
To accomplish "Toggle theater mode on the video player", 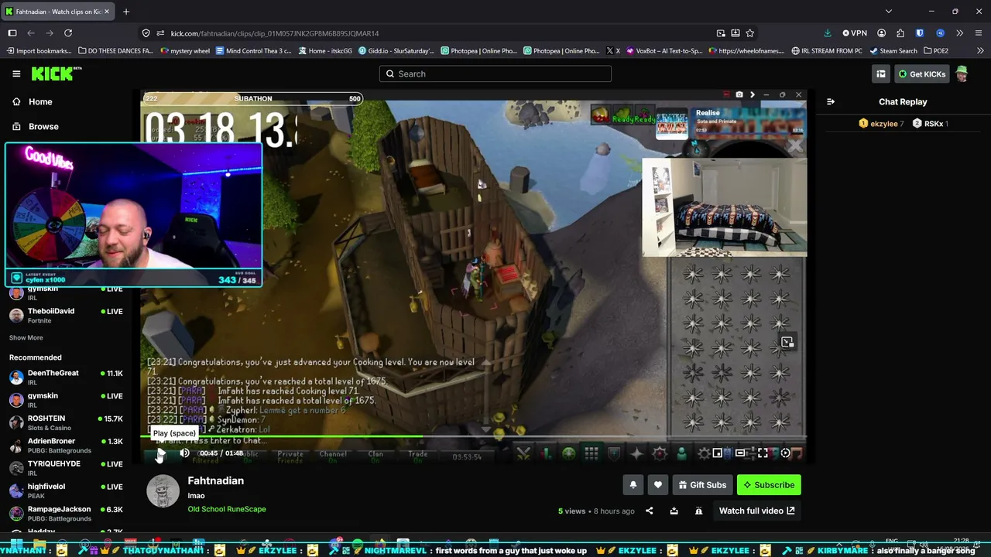I will pyautogui.click(x=740, y=453).
